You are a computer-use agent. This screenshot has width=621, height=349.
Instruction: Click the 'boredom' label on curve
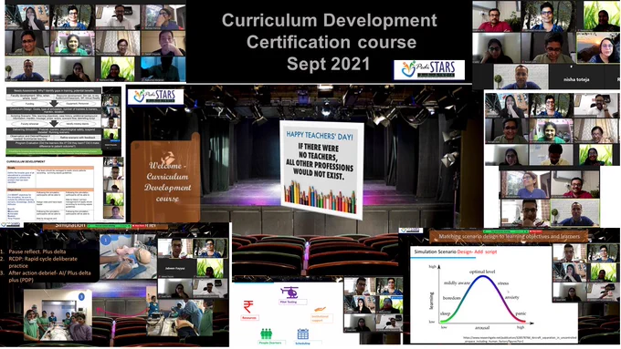452,298
